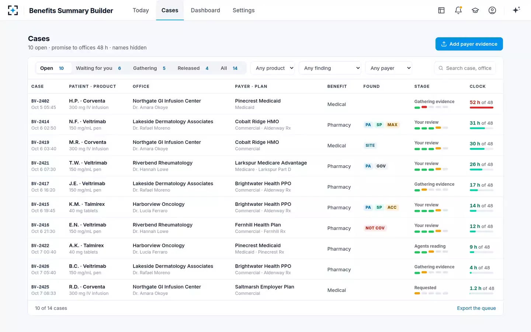531x332 pixels.
Task: Switch to the Today tab
Action: point(141,10)
